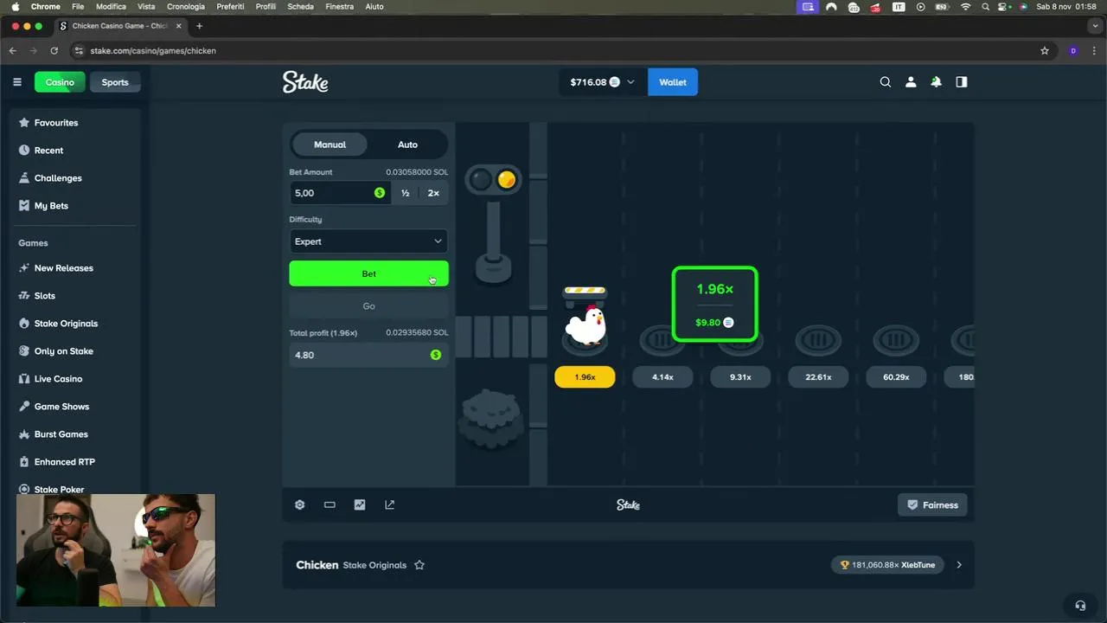Open the site search magnifier

[x=885, y=82]
